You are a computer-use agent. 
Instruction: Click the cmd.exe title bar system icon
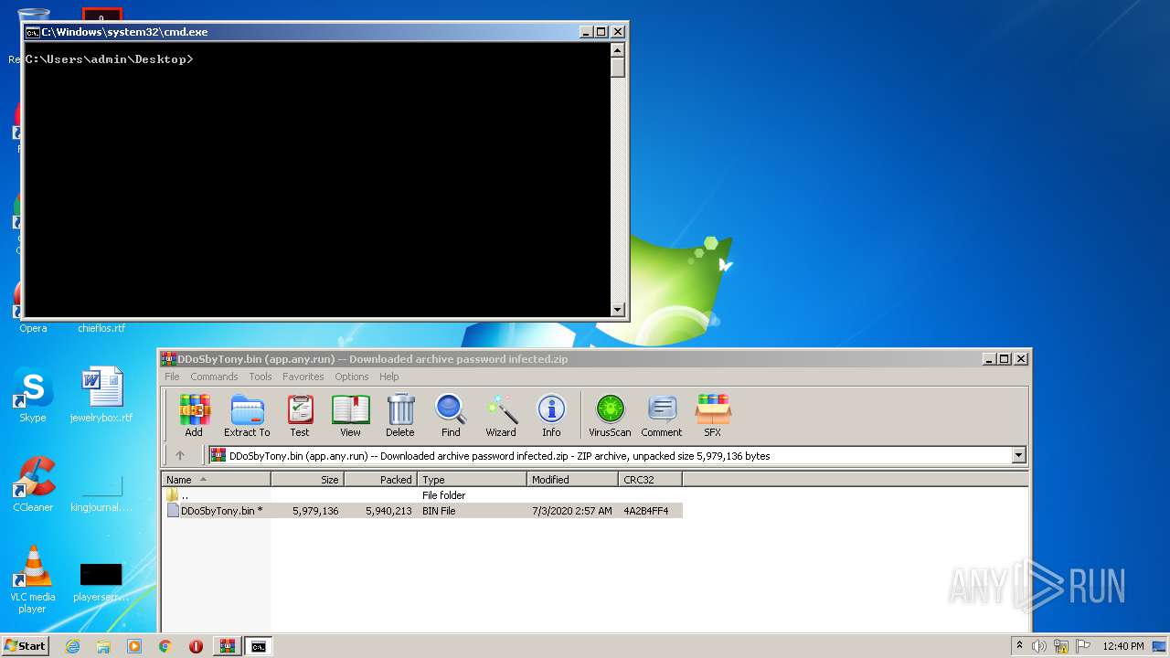[32, 32]
